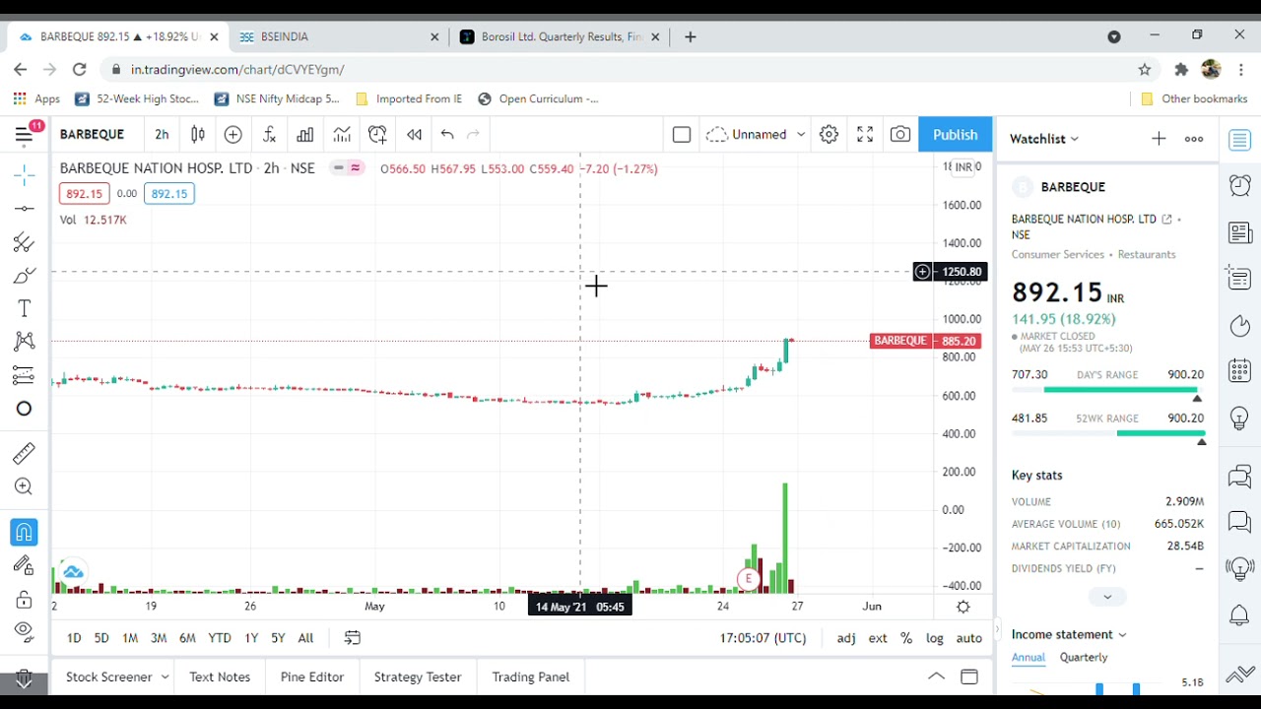The height and width of the screenshot is (709, 1261).
Task: Toggle log scale on price axis
Action: (x=935, y=638)
